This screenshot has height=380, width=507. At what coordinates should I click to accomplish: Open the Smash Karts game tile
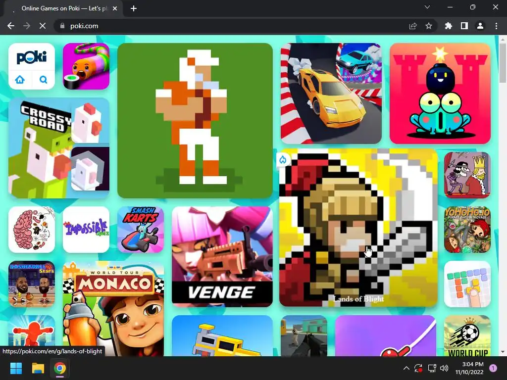[141, 230]
